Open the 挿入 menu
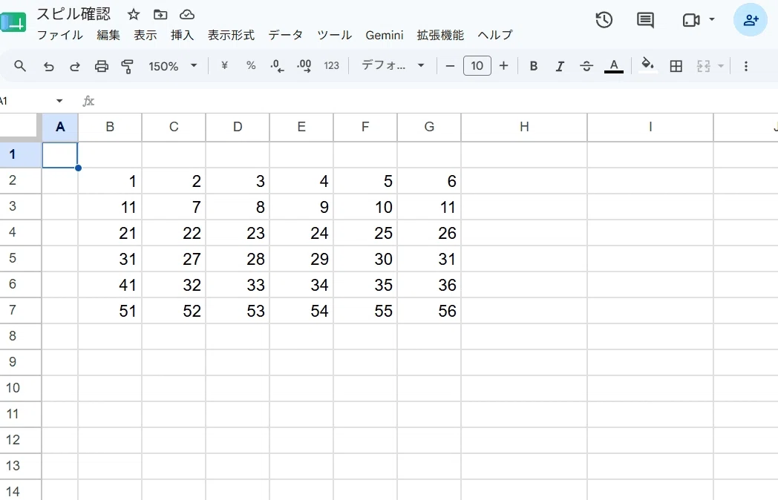778x500 pixels. click(182, 35)
